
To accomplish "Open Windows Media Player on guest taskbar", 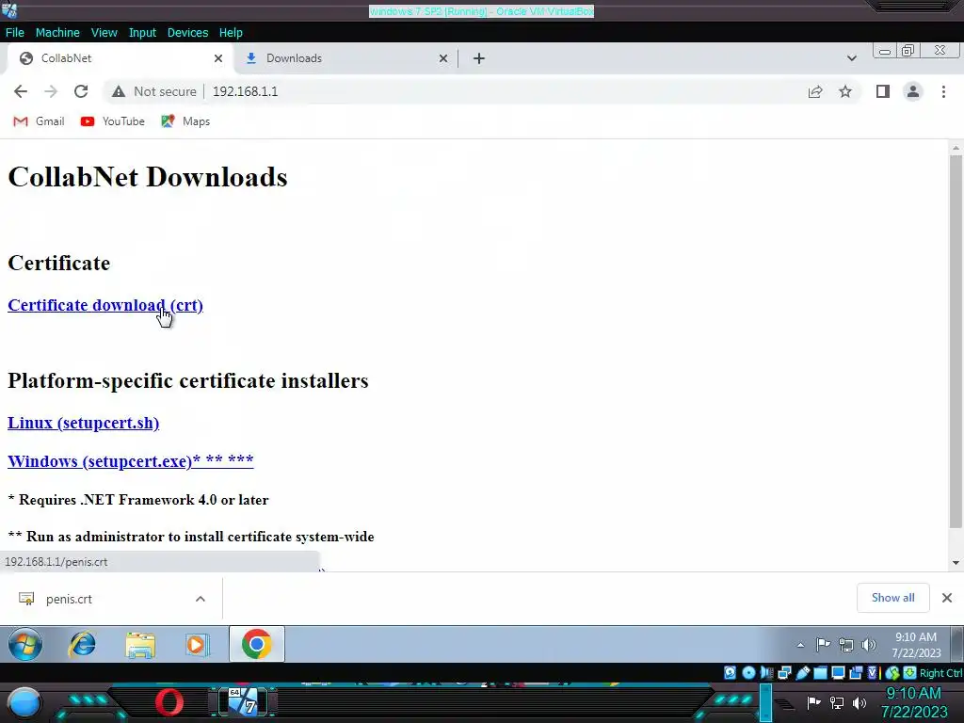I will tap(197, 644).
